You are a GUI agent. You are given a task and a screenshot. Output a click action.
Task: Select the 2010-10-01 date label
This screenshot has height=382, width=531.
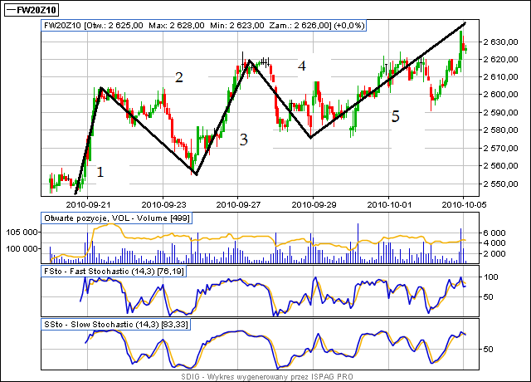388,203
